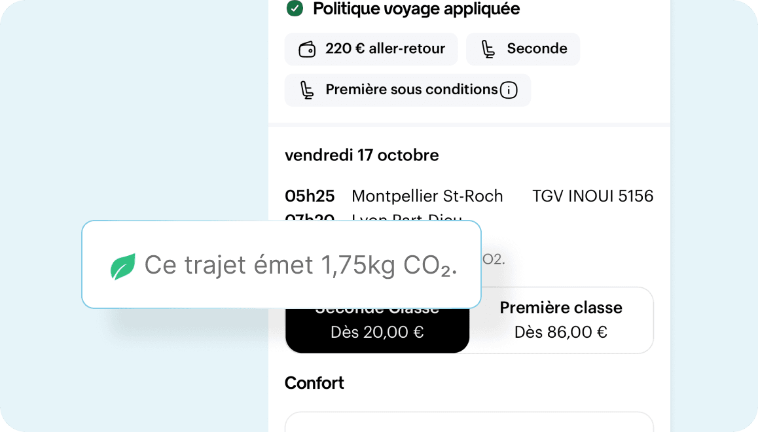Click the green checkmark icon beside Politique voyage
Image resolution: width=758 pixels, height=432 pixels.
(x=295, y=9)
